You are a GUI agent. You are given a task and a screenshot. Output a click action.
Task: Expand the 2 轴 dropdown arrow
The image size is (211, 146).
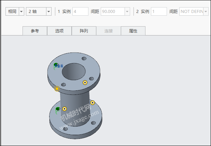49,11
